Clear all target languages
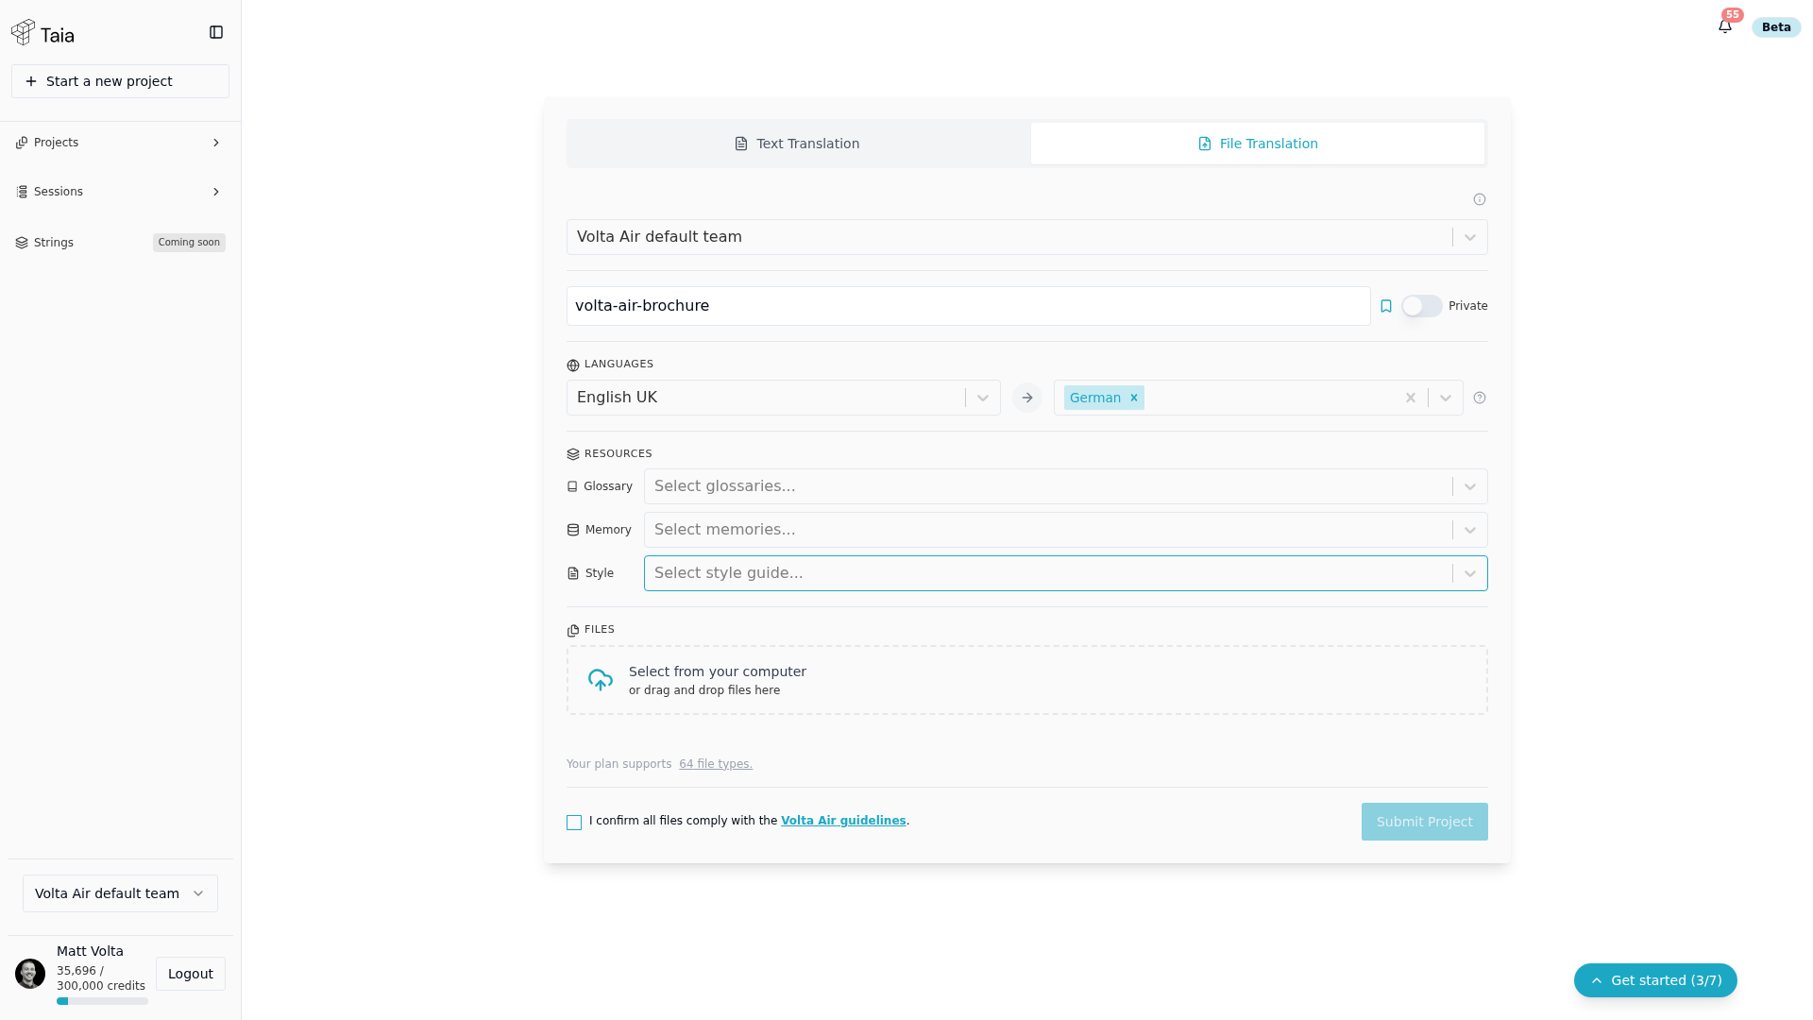This screenshot has width=1813, height=1020. point(1411,398)
